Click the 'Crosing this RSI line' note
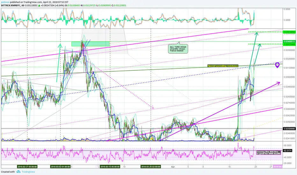 pos(268,152)
